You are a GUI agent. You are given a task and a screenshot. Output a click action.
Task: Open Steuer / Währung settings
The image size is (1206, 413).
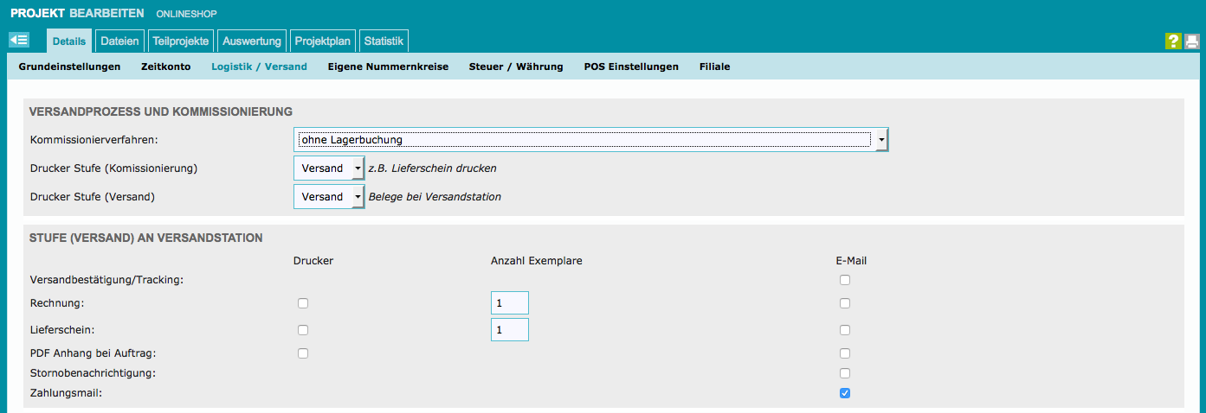click(516, 67)
